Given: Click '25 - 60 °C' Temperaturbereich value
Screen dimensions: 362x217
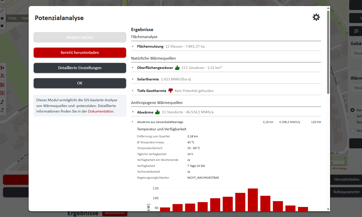Looking at the screenshot, I should pyautogui.click(x=194, y=148).
